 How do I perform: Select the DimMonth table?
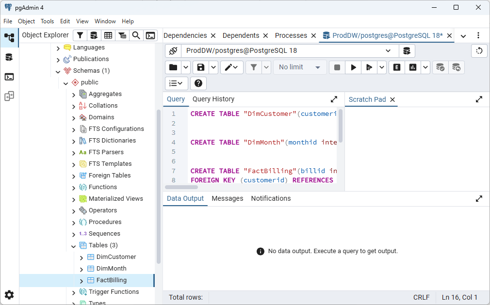tap(111, 269)
